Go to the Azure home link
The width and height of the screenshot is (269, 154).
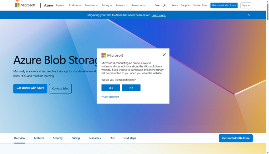pos(48,5)
